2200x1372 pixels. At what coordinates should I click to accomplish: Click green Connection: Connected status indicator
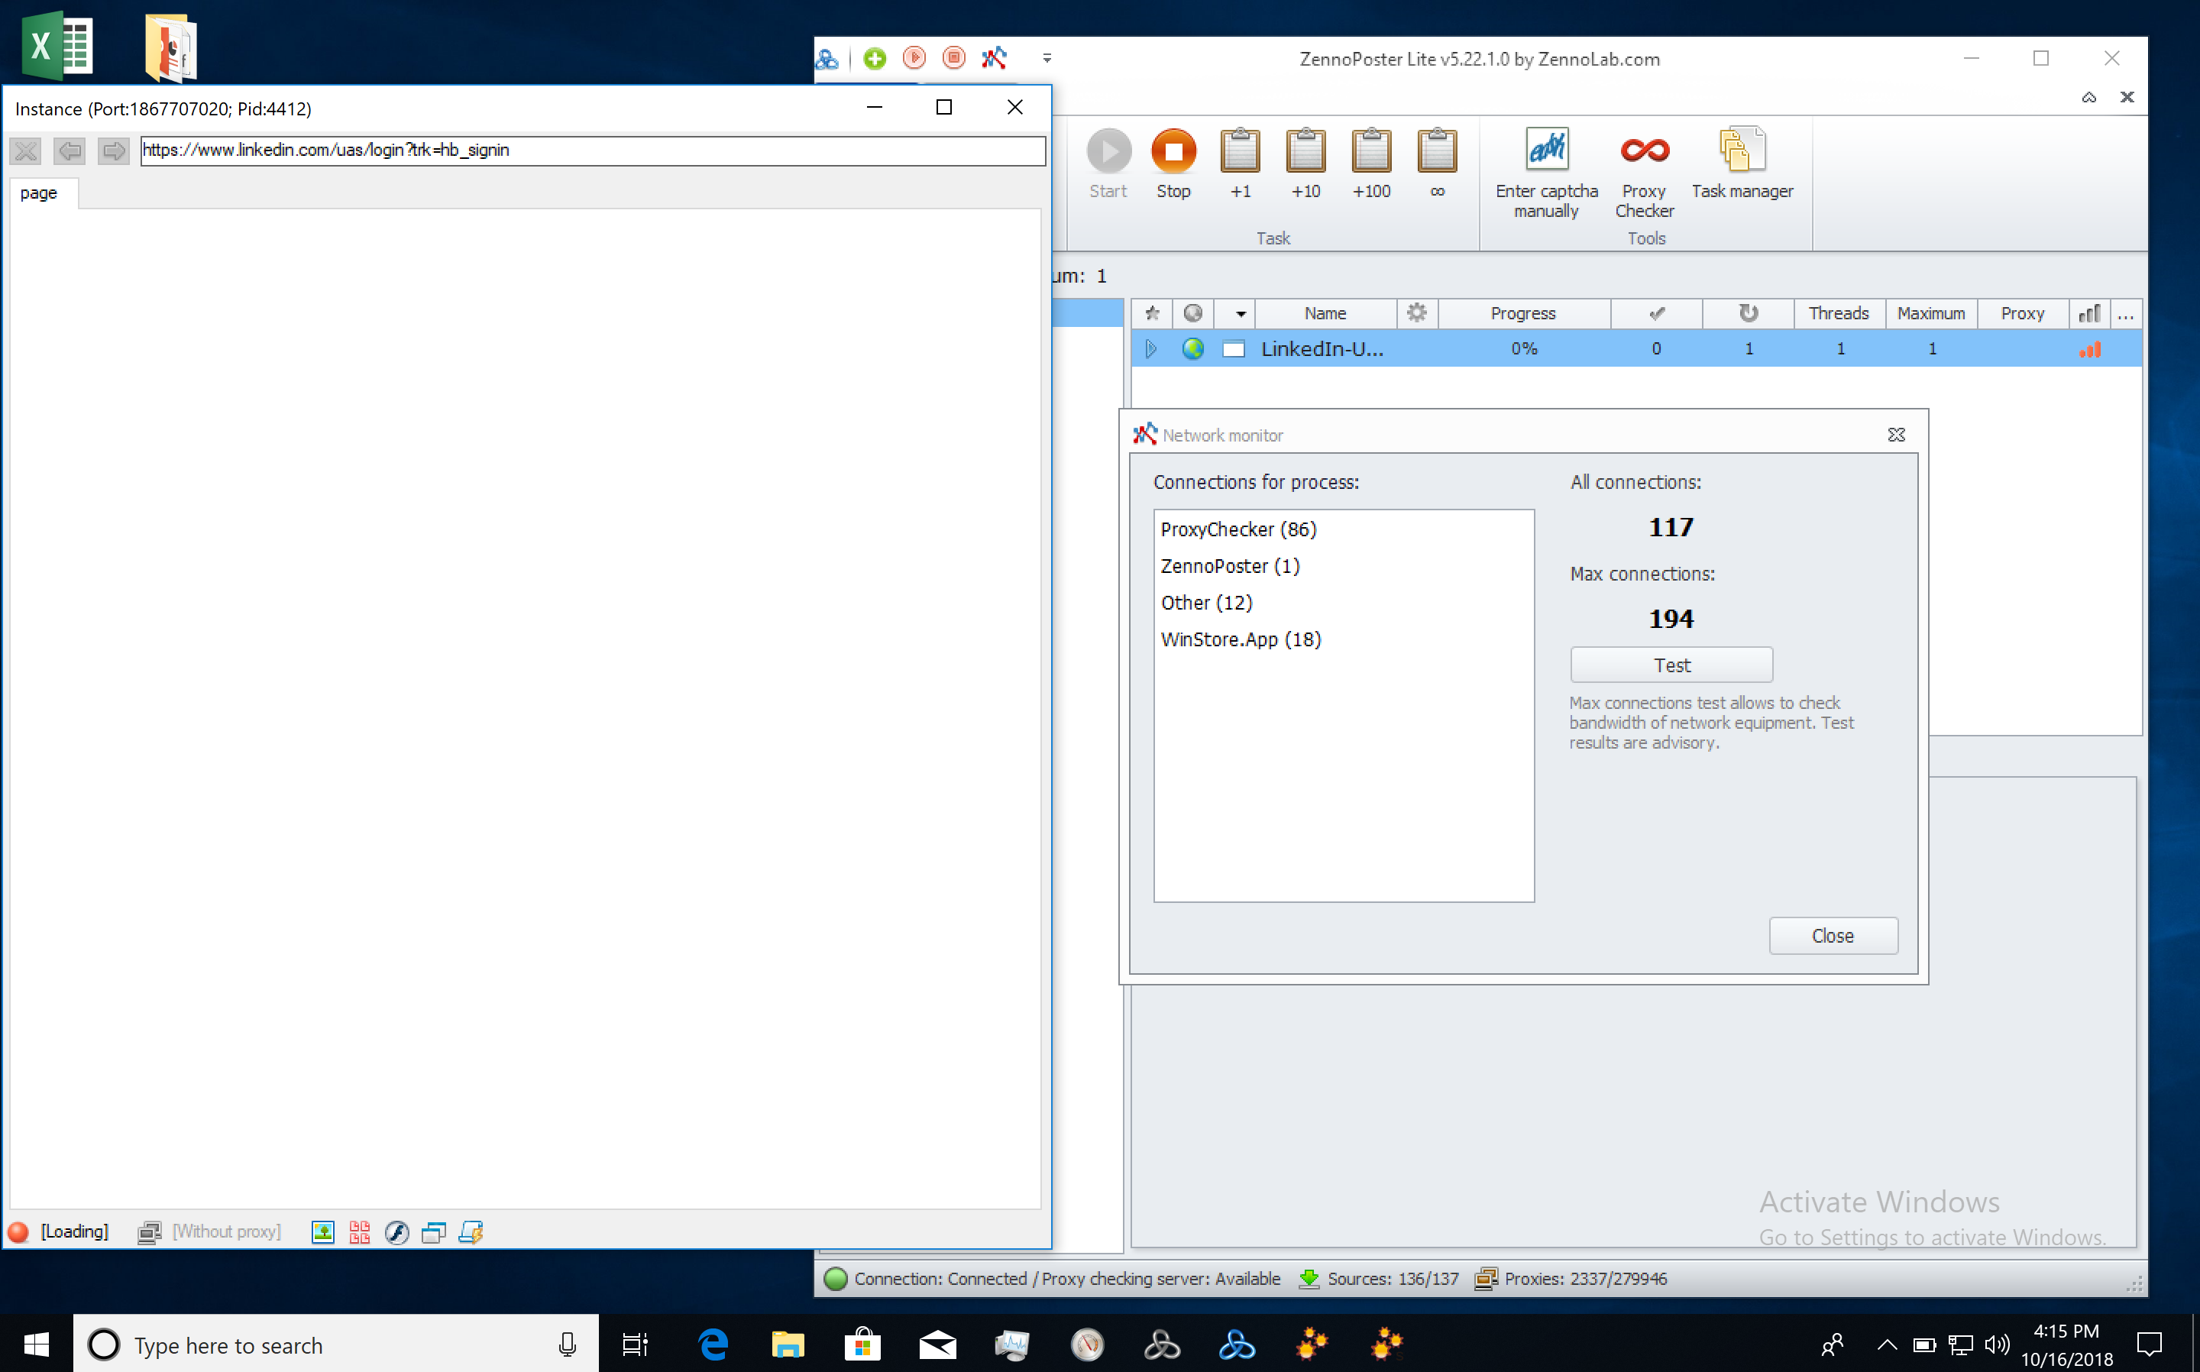(836, 1279)
